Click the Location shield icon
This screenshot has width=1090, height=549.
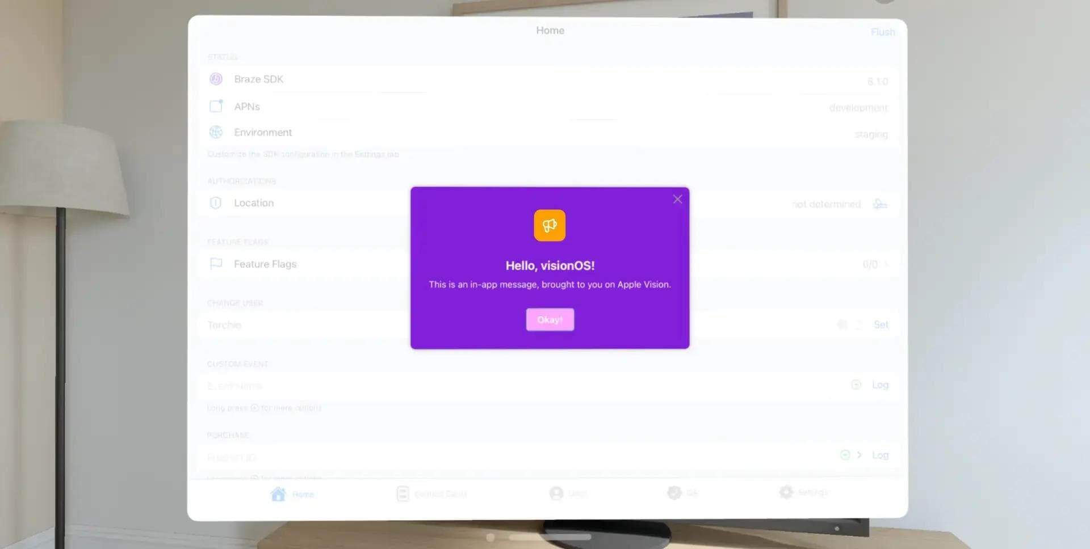tap(216, 203)
